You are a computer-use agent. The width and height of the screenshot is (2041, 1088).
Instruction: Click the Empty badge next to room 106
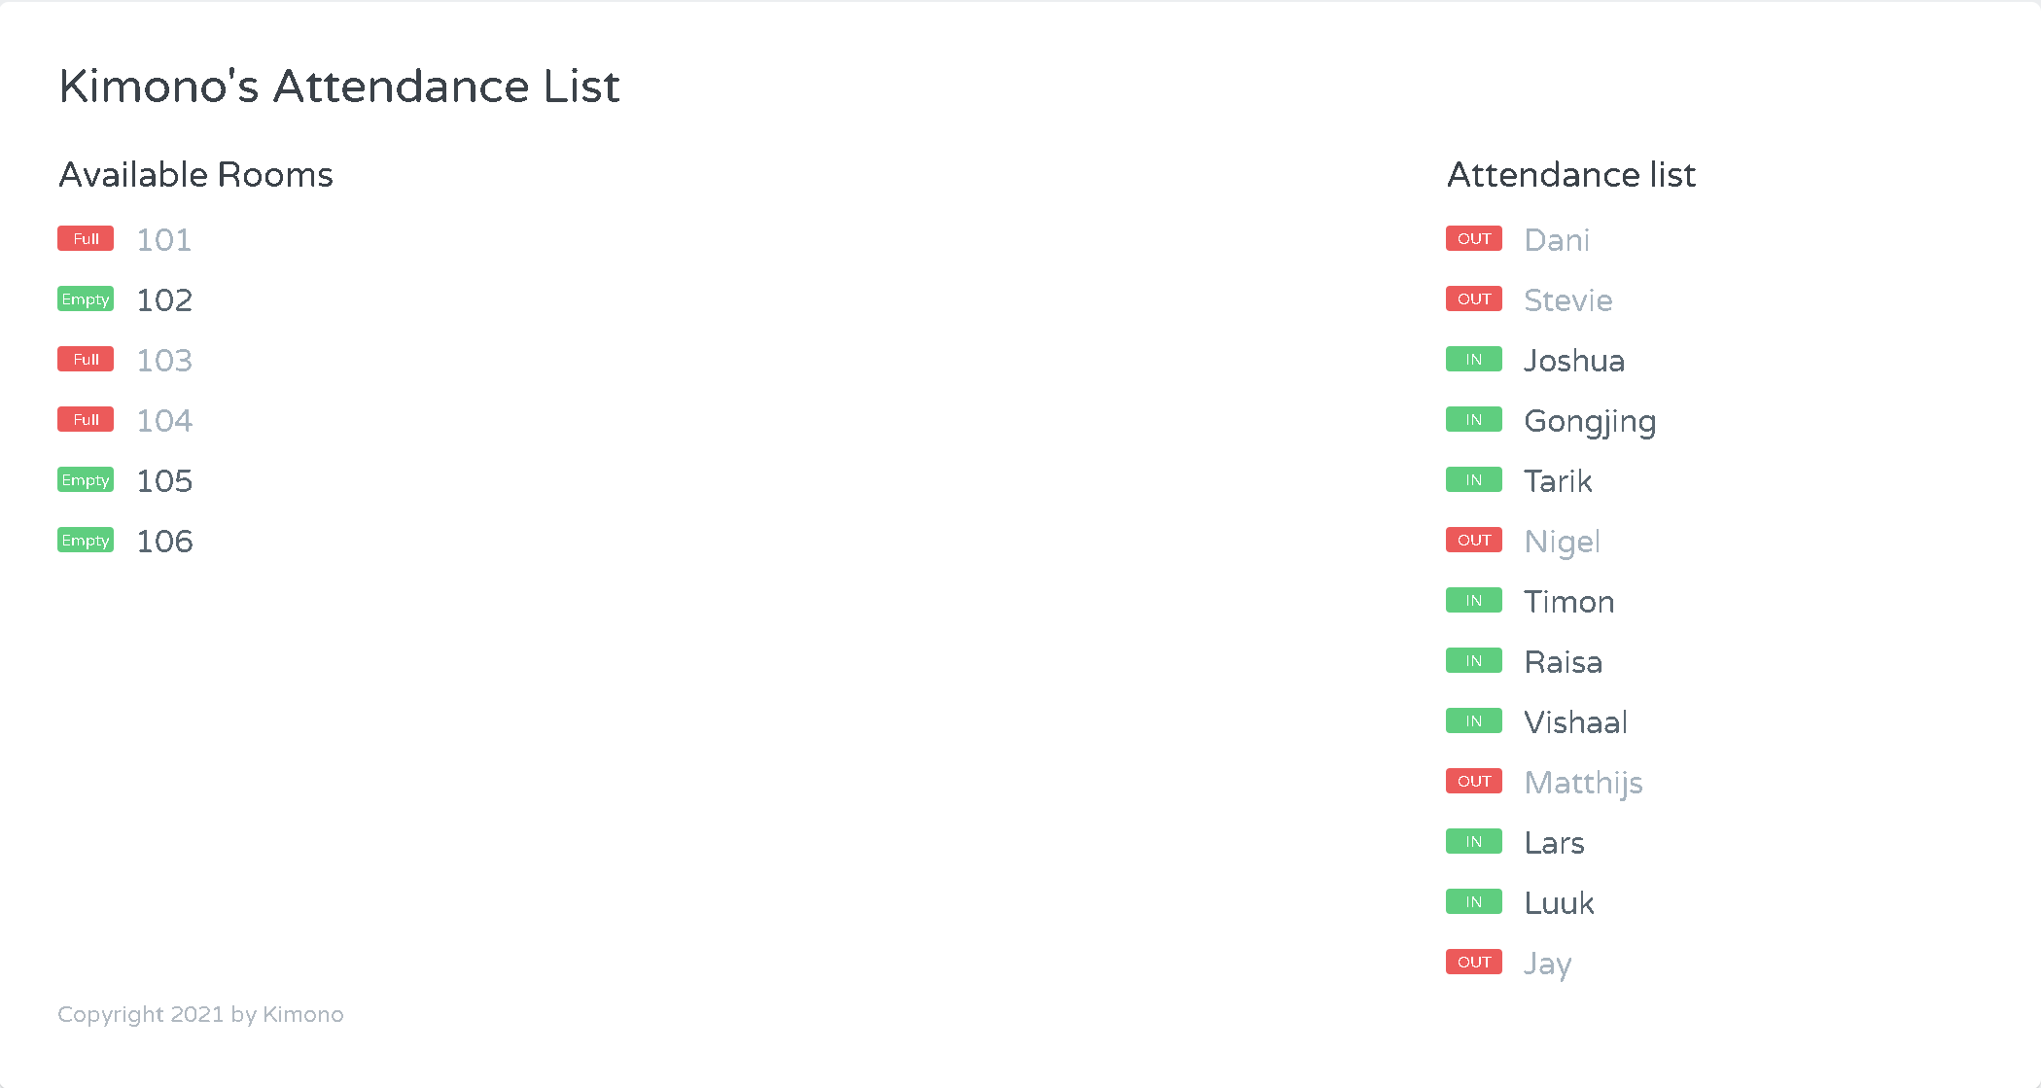86,540
